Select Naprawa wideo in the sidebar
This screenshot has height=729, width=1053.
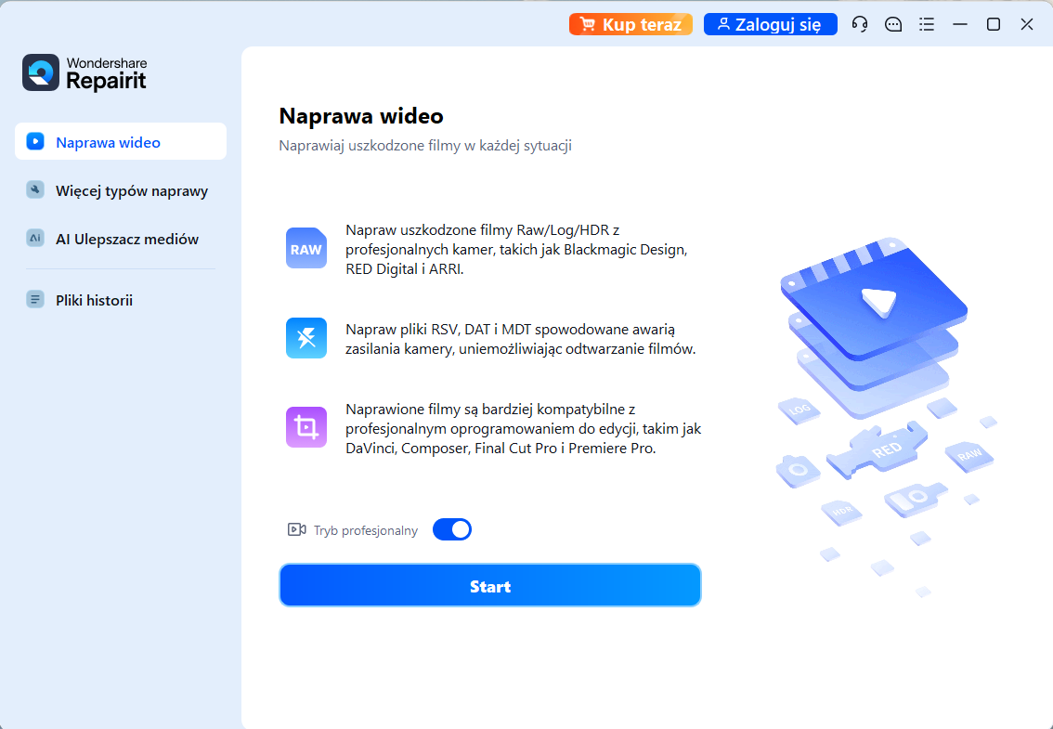121,141
